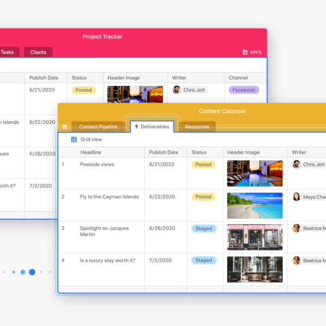Click row number 3 in Content Calendar
This screenshot has height=326, width=326.
coord(63,228)
